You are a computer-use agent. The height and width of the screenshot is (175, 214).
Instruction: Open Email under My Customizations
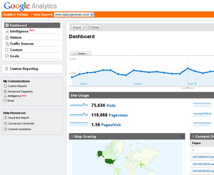11,101
